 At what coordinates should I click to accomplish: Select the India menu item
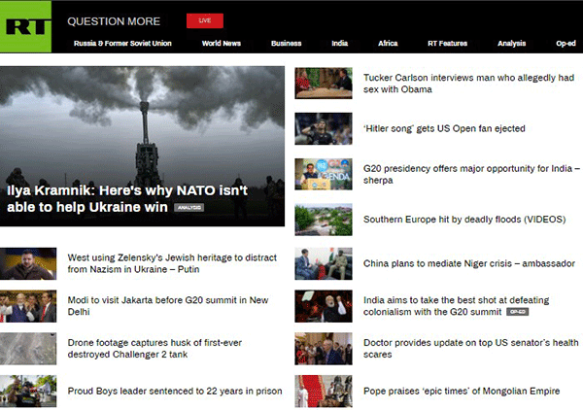pyautogui.click(x=339, y=44)
